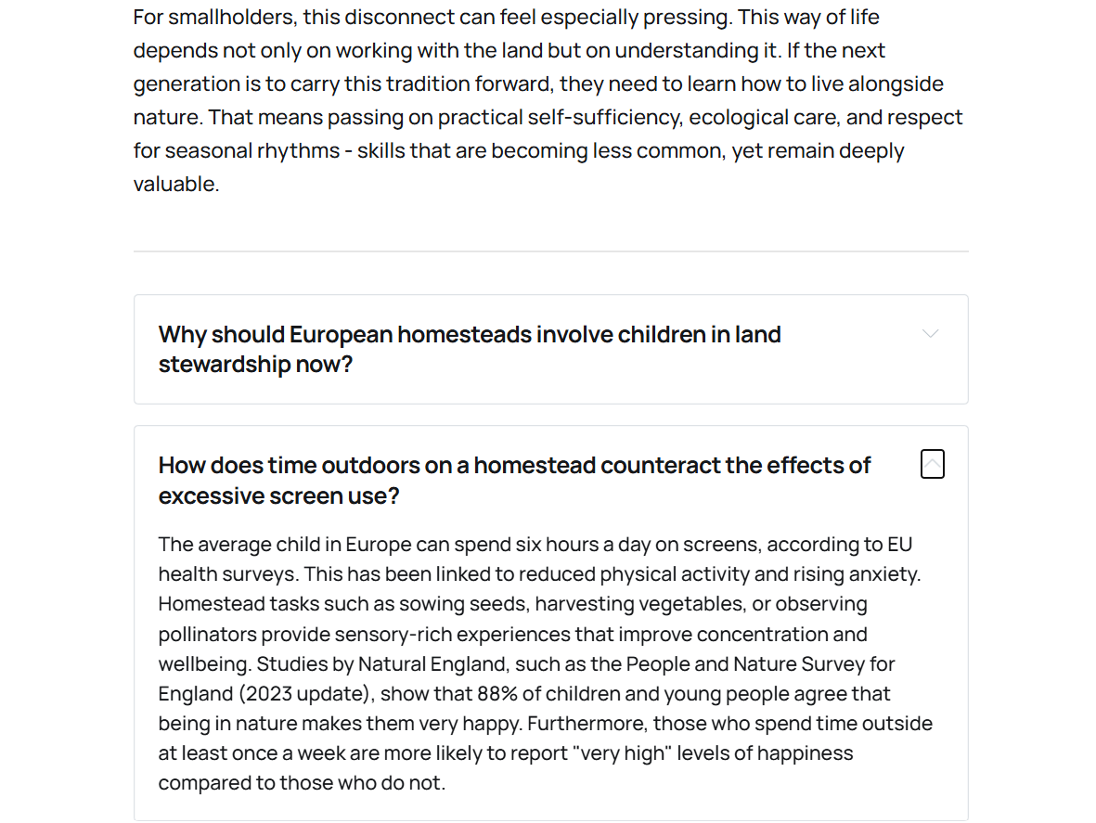The image size is (1096, 823).
Task: Expand the European homesteads question chevron
Action: pos(931,334)
